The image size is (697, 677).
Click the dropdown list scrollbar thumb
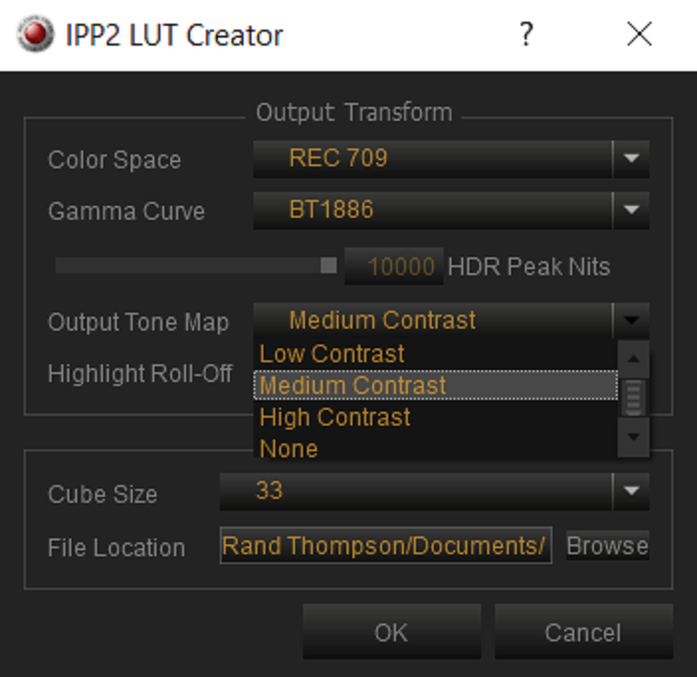[x=634, y=398]
